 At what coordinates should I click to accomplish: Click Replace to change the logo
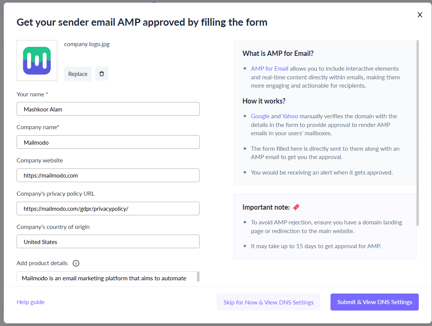point(77,74)
